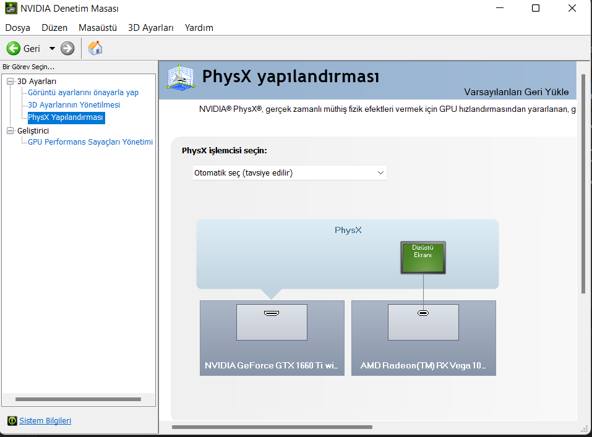Click the task pane horizontal scrollbar
Viewport: 592px width, 437px height.
pyautogui.click(x=78, y=399)
